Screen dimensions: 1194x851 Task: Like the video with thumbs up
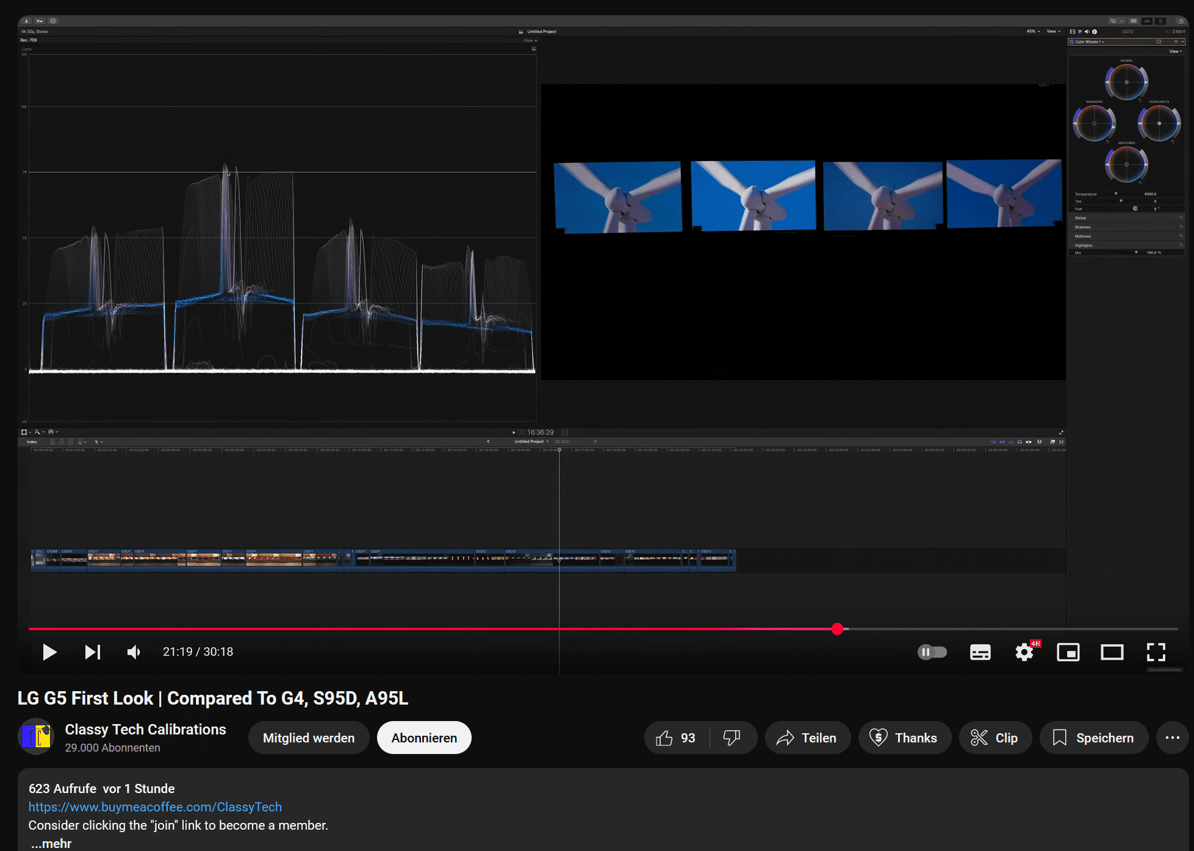coord(676,738)
